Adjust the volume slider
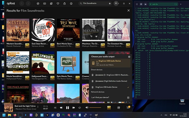The image size is (189, 118). (95, 108)
